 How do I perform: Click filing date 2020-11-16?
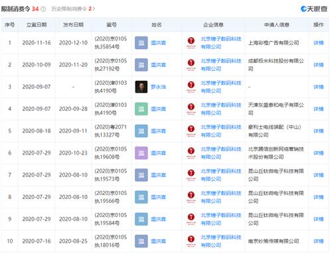click(37, 42)
